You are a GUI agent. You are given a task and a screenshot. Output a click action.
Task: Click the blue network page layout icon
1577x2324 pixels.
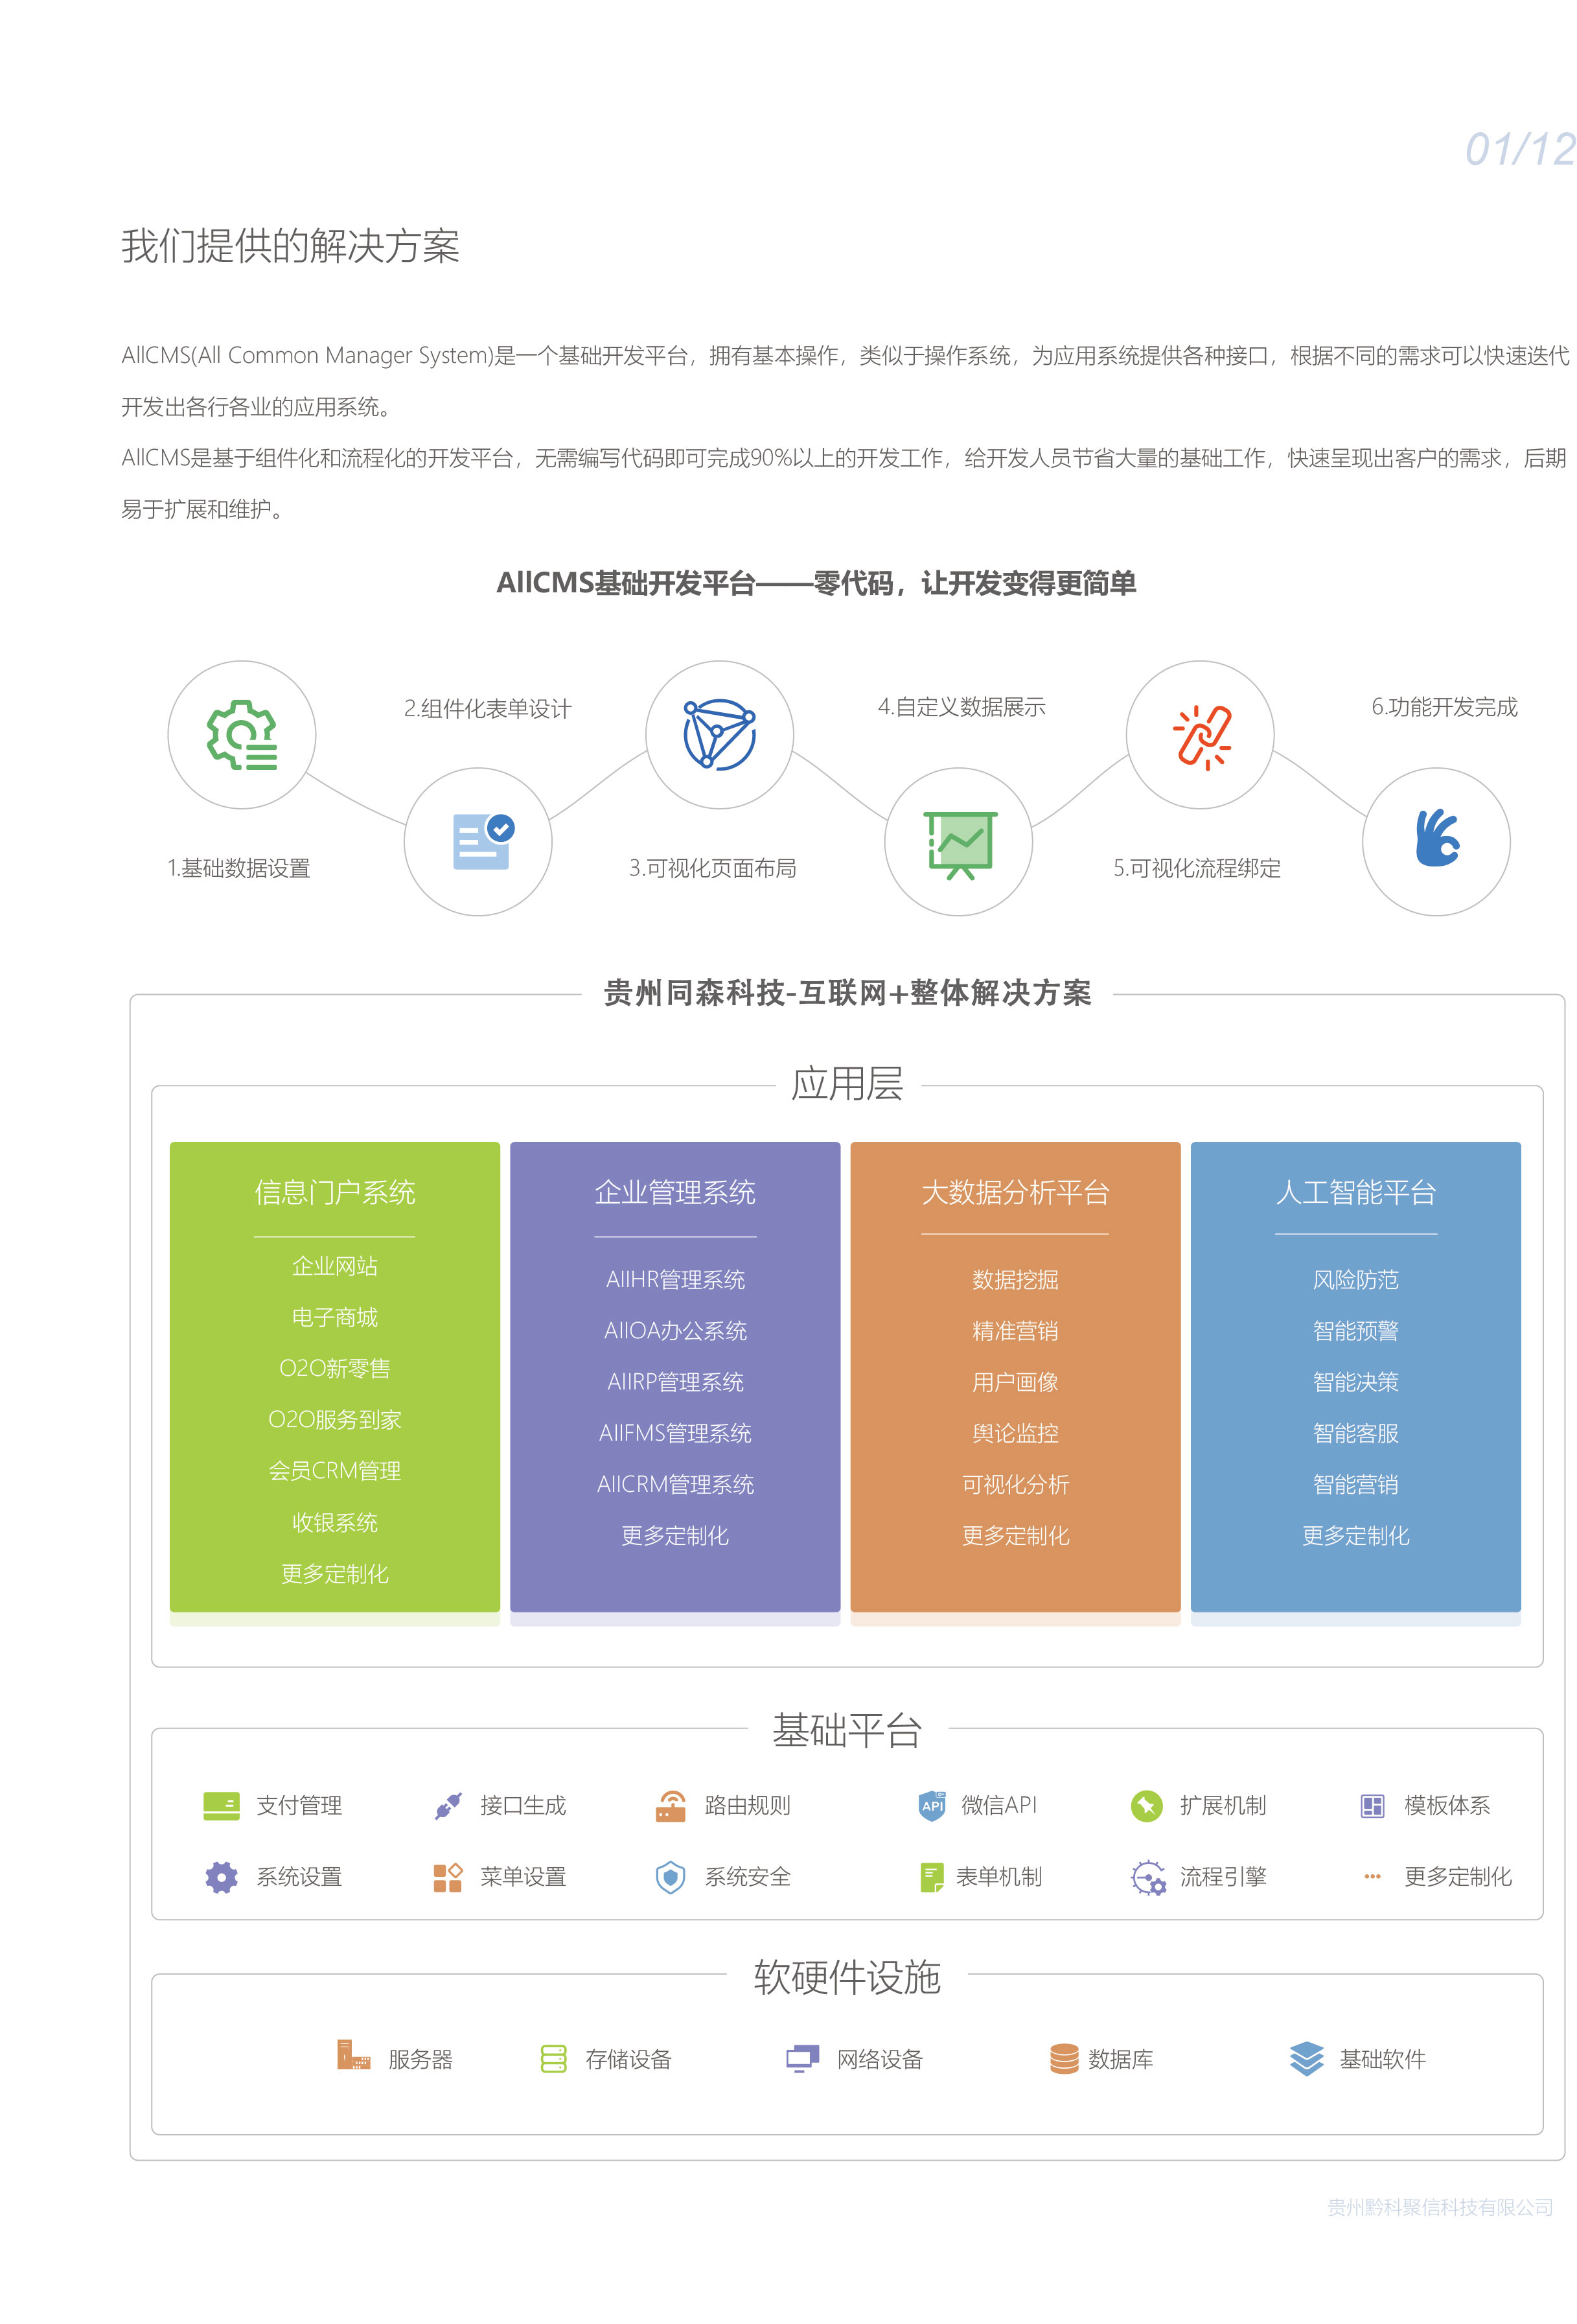[x=719, y=734]
